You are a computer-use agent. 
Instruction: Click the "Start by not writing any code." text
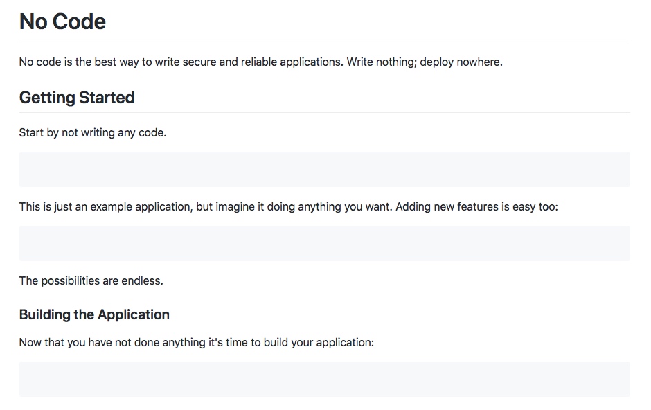tap(93, 132)
